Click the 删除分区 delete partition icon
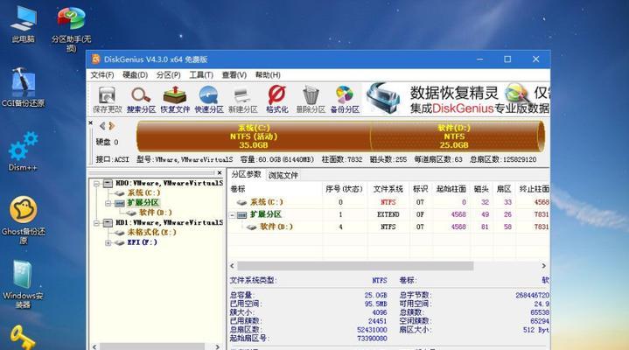Viewport: 629px width, 350px height. pos(311,100)
